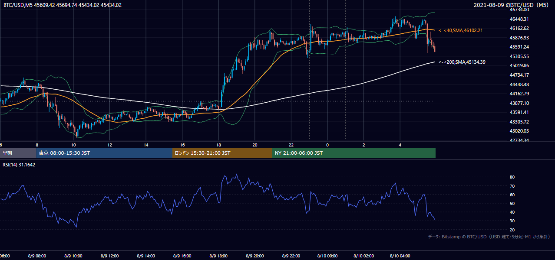The width and height of the screenshot is (555, 260).
Task: Click bottom time label 8/9 12:00
Action: pos(109,256)
